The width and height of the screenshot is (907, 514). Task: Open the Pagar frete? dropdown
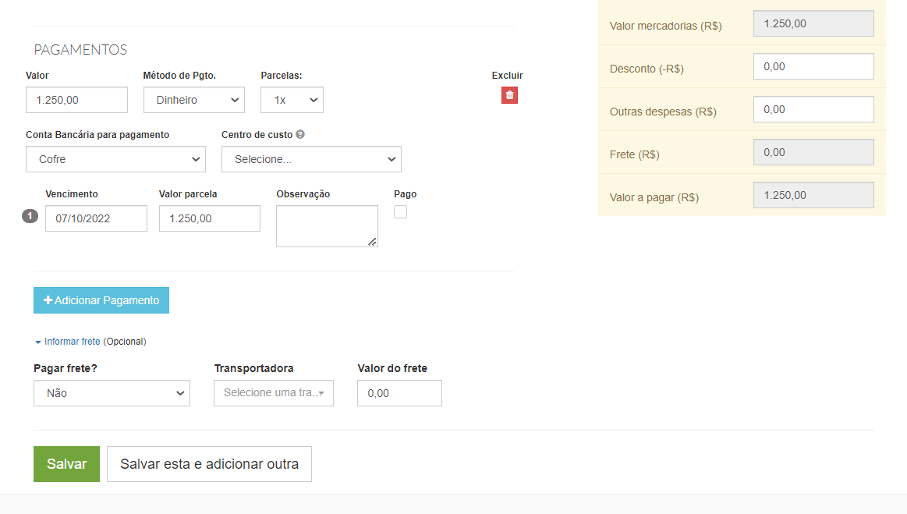point(112,393)
